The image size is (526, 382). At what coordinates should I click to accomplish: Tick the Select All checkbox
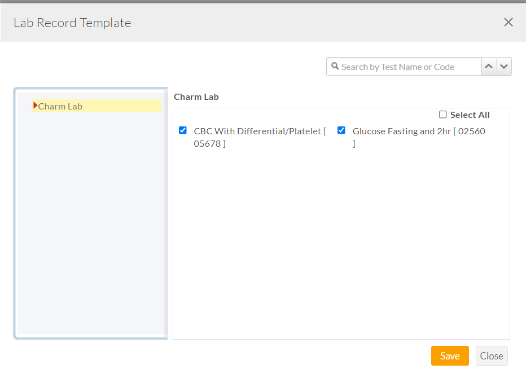click(x=443, y=115)
